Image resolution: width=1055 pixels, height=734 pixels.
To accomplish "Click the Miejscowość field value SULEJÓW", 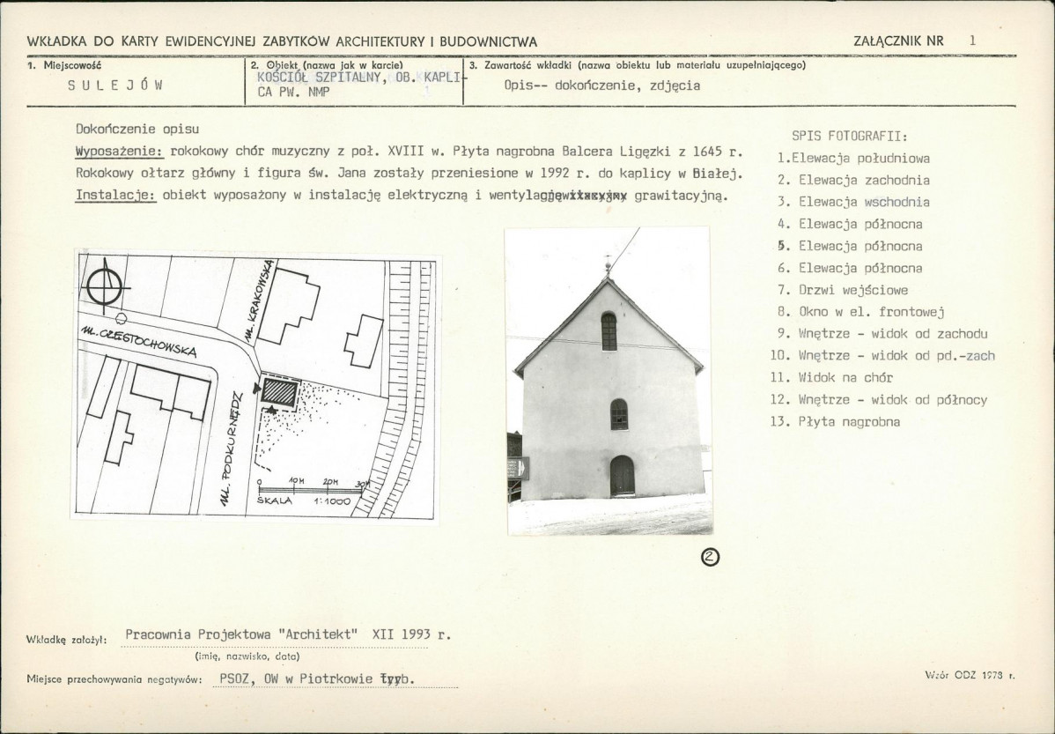I will pyautogui.click(x=115, y=85).
